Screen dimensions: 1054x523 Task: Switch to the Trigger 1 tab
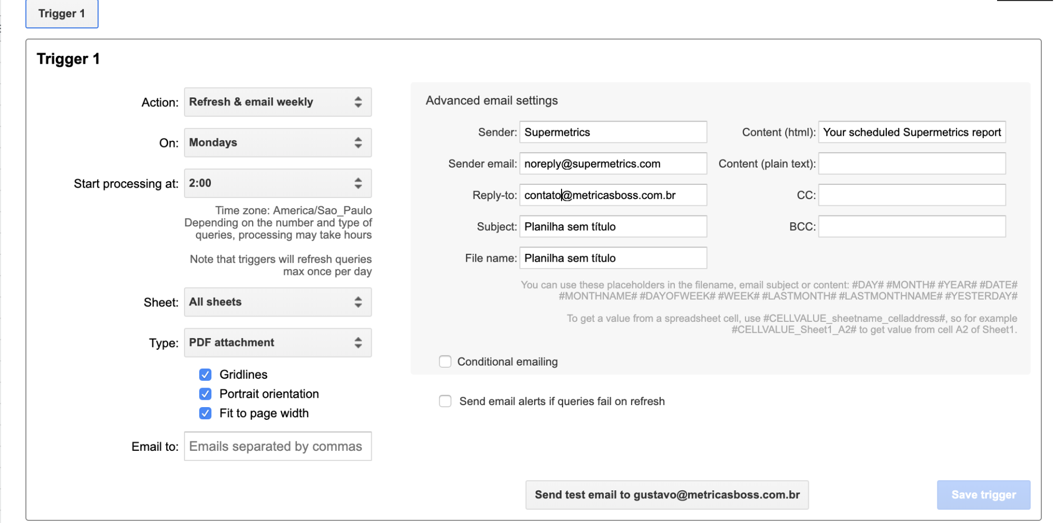coord(62,14)
